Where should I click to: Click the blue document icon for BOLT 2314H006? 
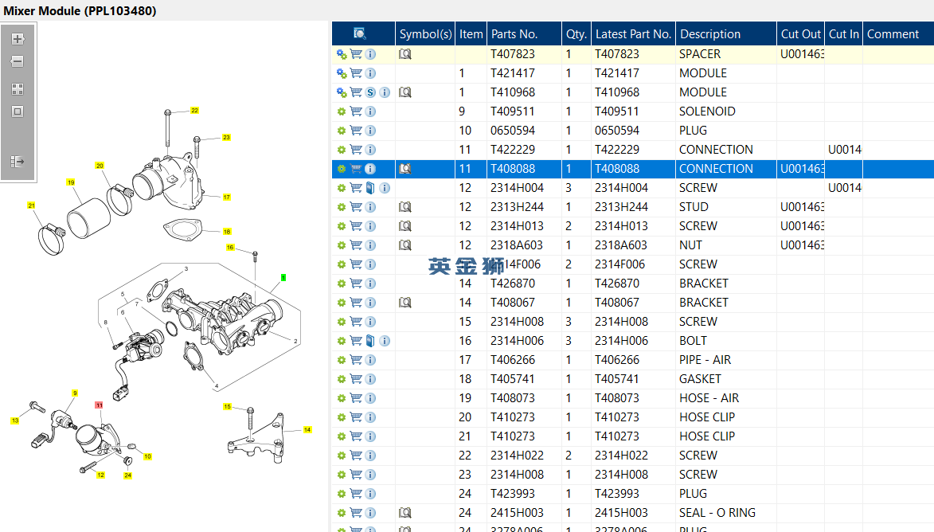pyautogui.click(x=370, y=341)
